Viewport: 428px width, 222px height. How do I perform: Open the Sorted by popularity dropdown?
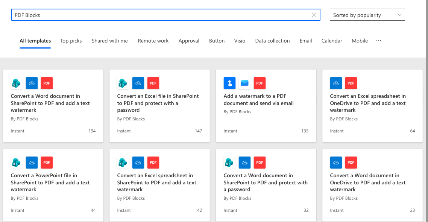tap(367, 15)
